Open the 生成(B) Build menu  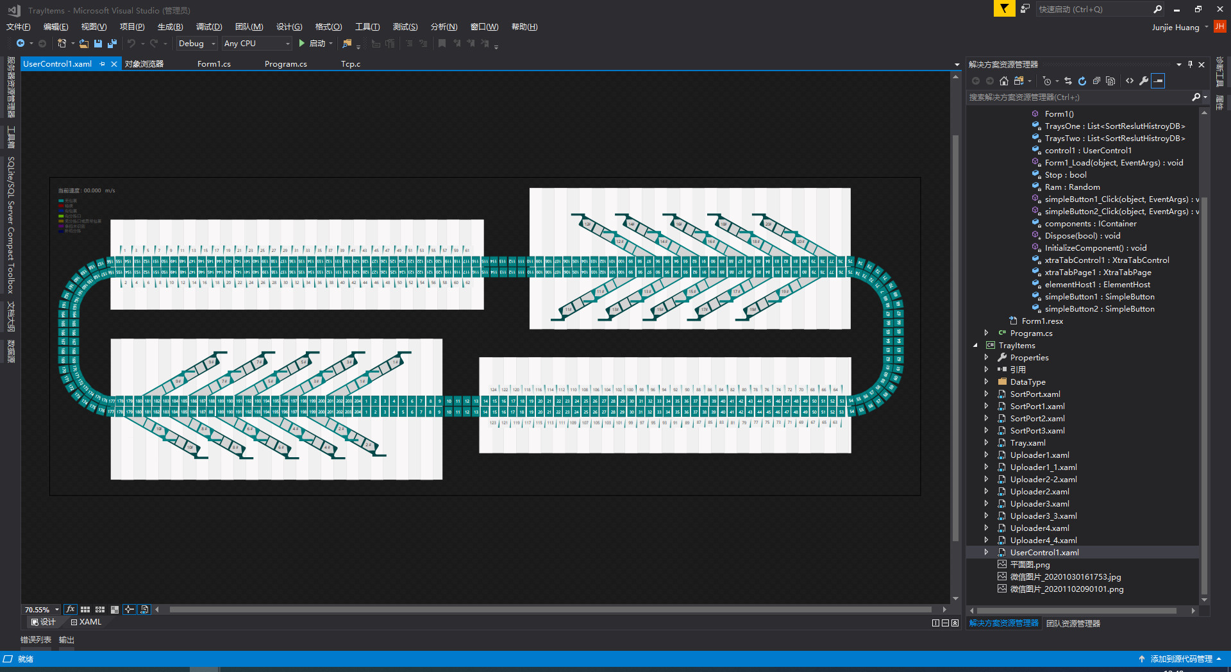pyautogui.click(x=170, y=27)
